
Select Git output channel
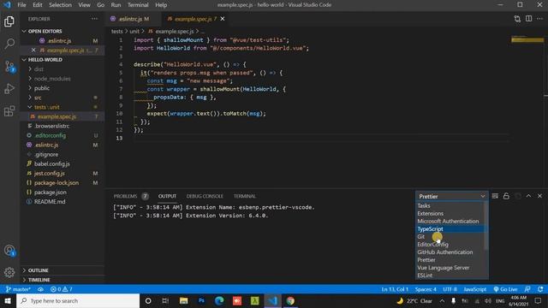tap(450, 236)
